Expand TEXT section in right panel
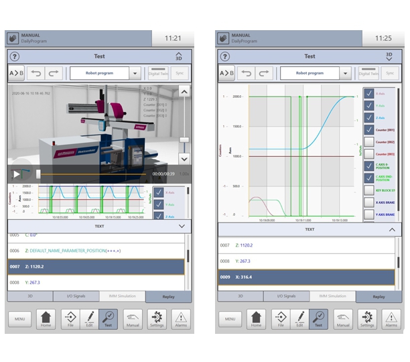Image resolution: width=410 pixels, height=362 pixels. pyautogui.click(x=392, y=230)
